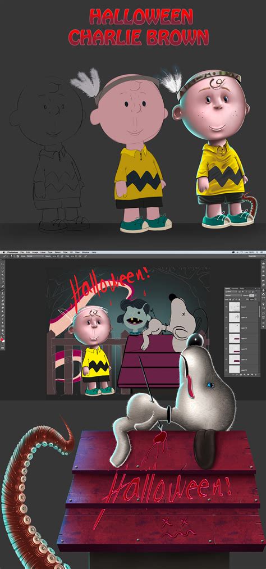
Task: Open the Help menu
Action: [x=94, y=252]
